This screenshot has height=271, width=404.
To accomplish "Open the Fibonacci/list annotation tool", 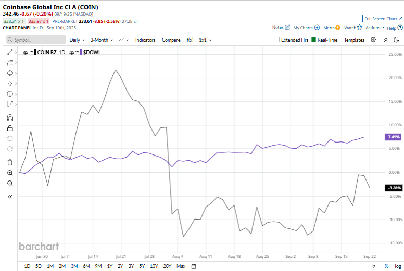I will pos(10,62).
